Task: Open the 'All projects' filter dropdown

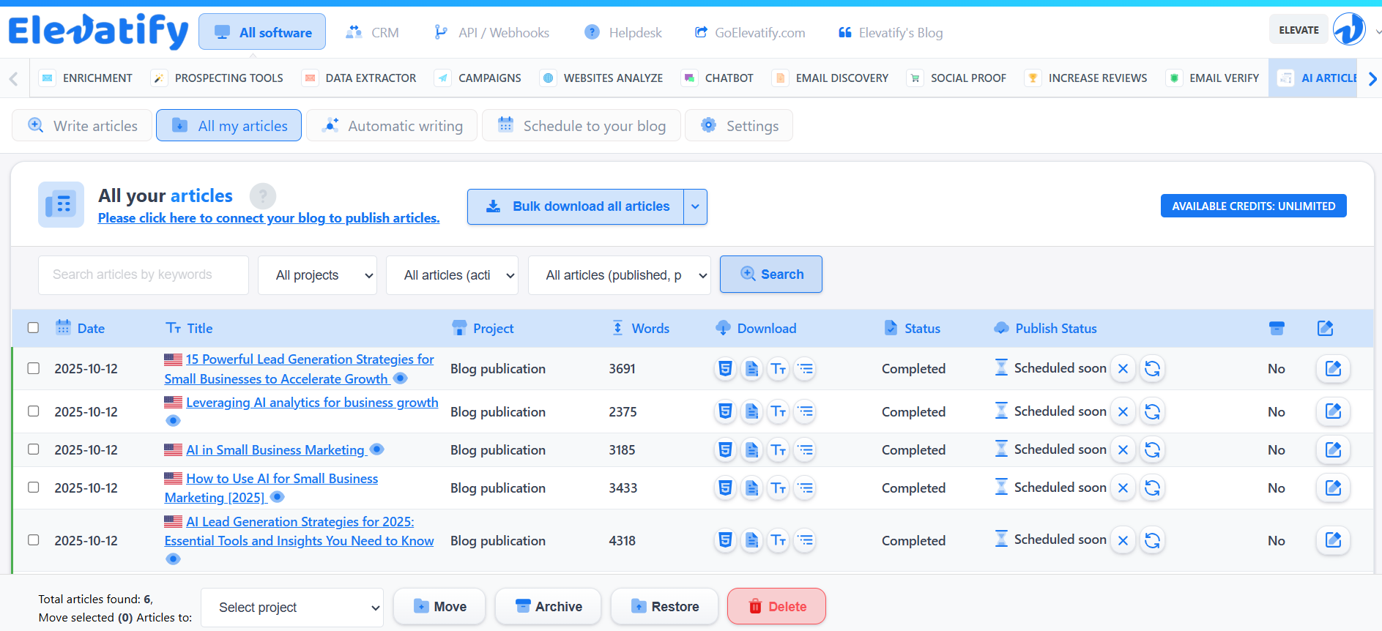Action: point(317,275)
